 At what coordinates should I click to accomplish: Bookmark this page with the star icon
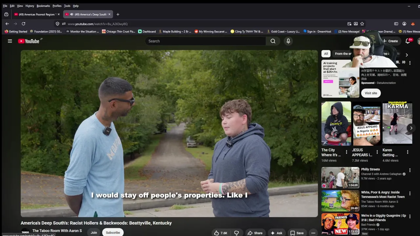(x=362, y=24)
